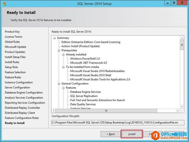Screen dimensions: 189x142
Task: Click the scroll up arrow in the summary tree
Action: 182,38
